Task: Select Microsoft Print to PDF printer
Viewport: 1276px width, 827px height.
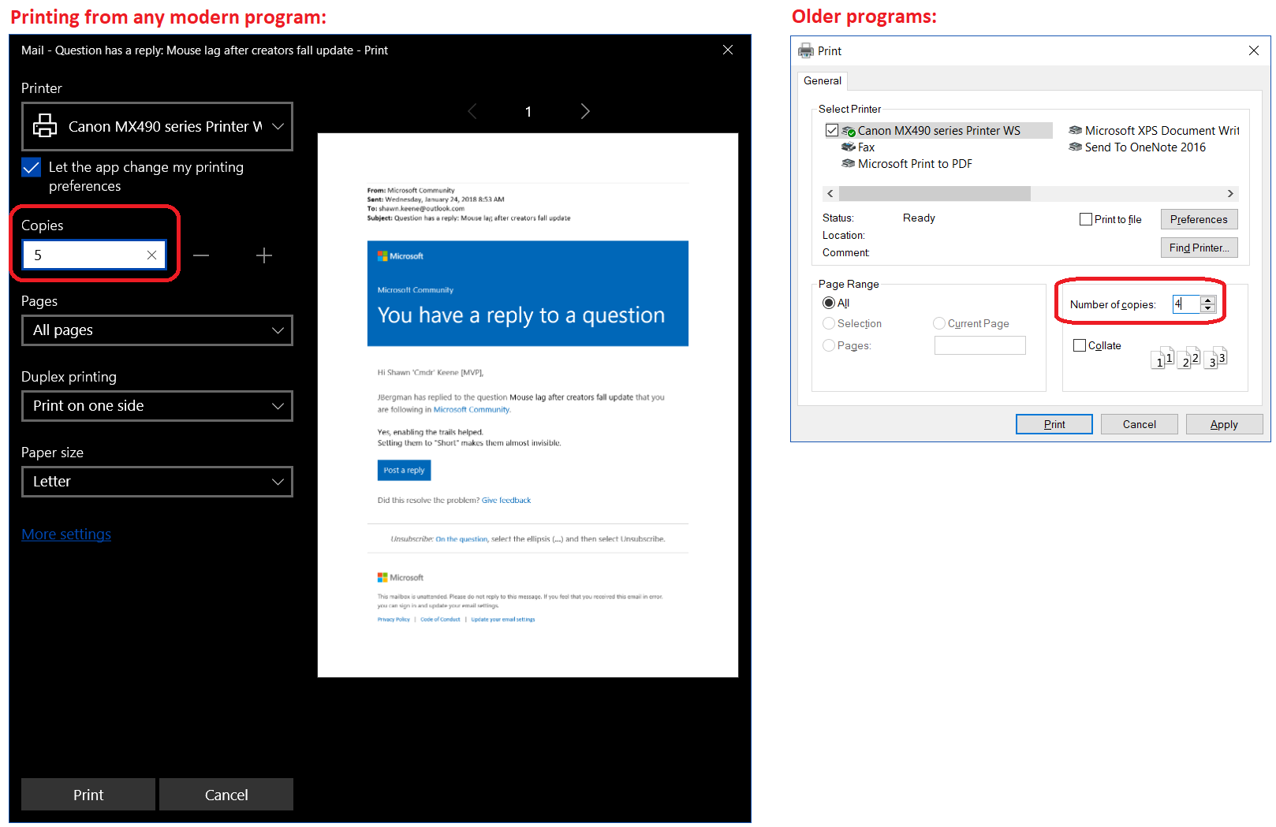Action: click(907, 164)
